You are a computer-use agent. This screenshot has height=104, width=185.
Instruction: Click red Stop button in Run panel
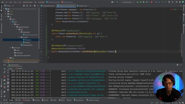[x=5, y=77]
